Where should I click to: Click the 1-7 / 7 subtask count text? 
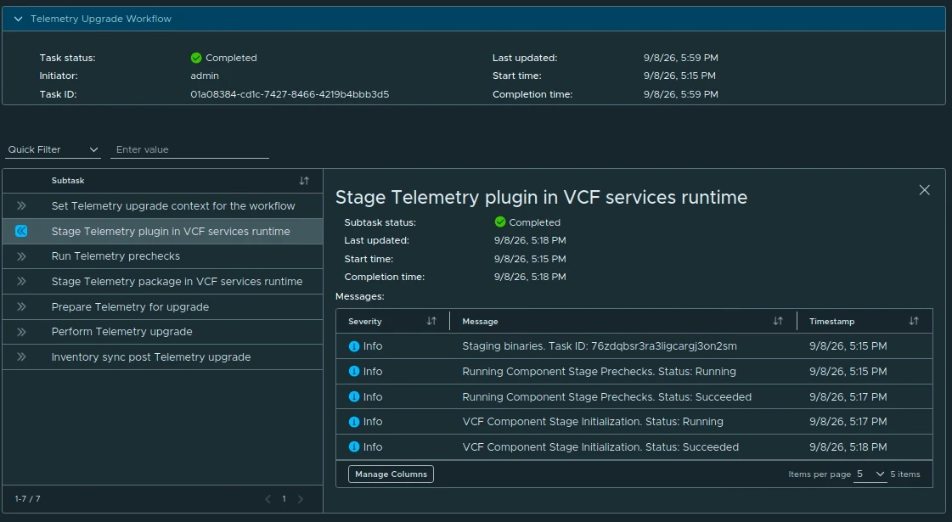point(27,499)
